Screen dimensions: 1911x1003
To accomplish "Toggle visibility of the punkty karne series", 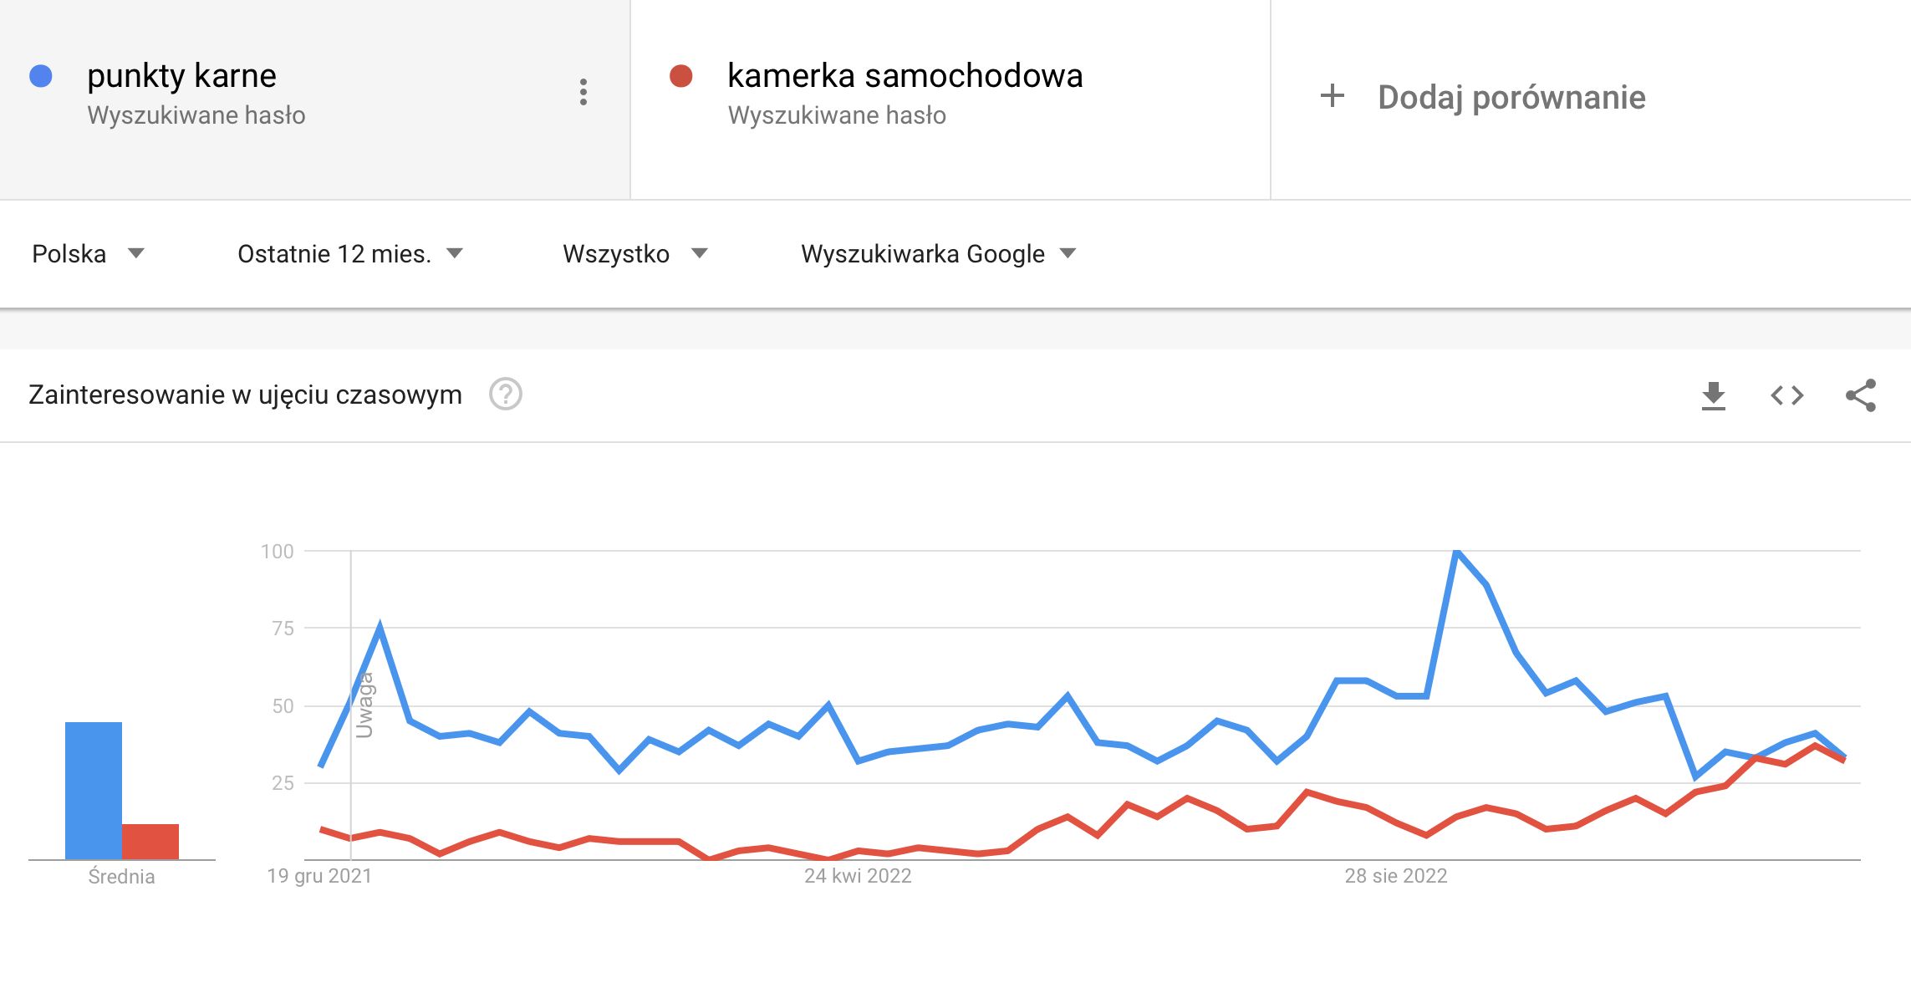I will 39,77.
